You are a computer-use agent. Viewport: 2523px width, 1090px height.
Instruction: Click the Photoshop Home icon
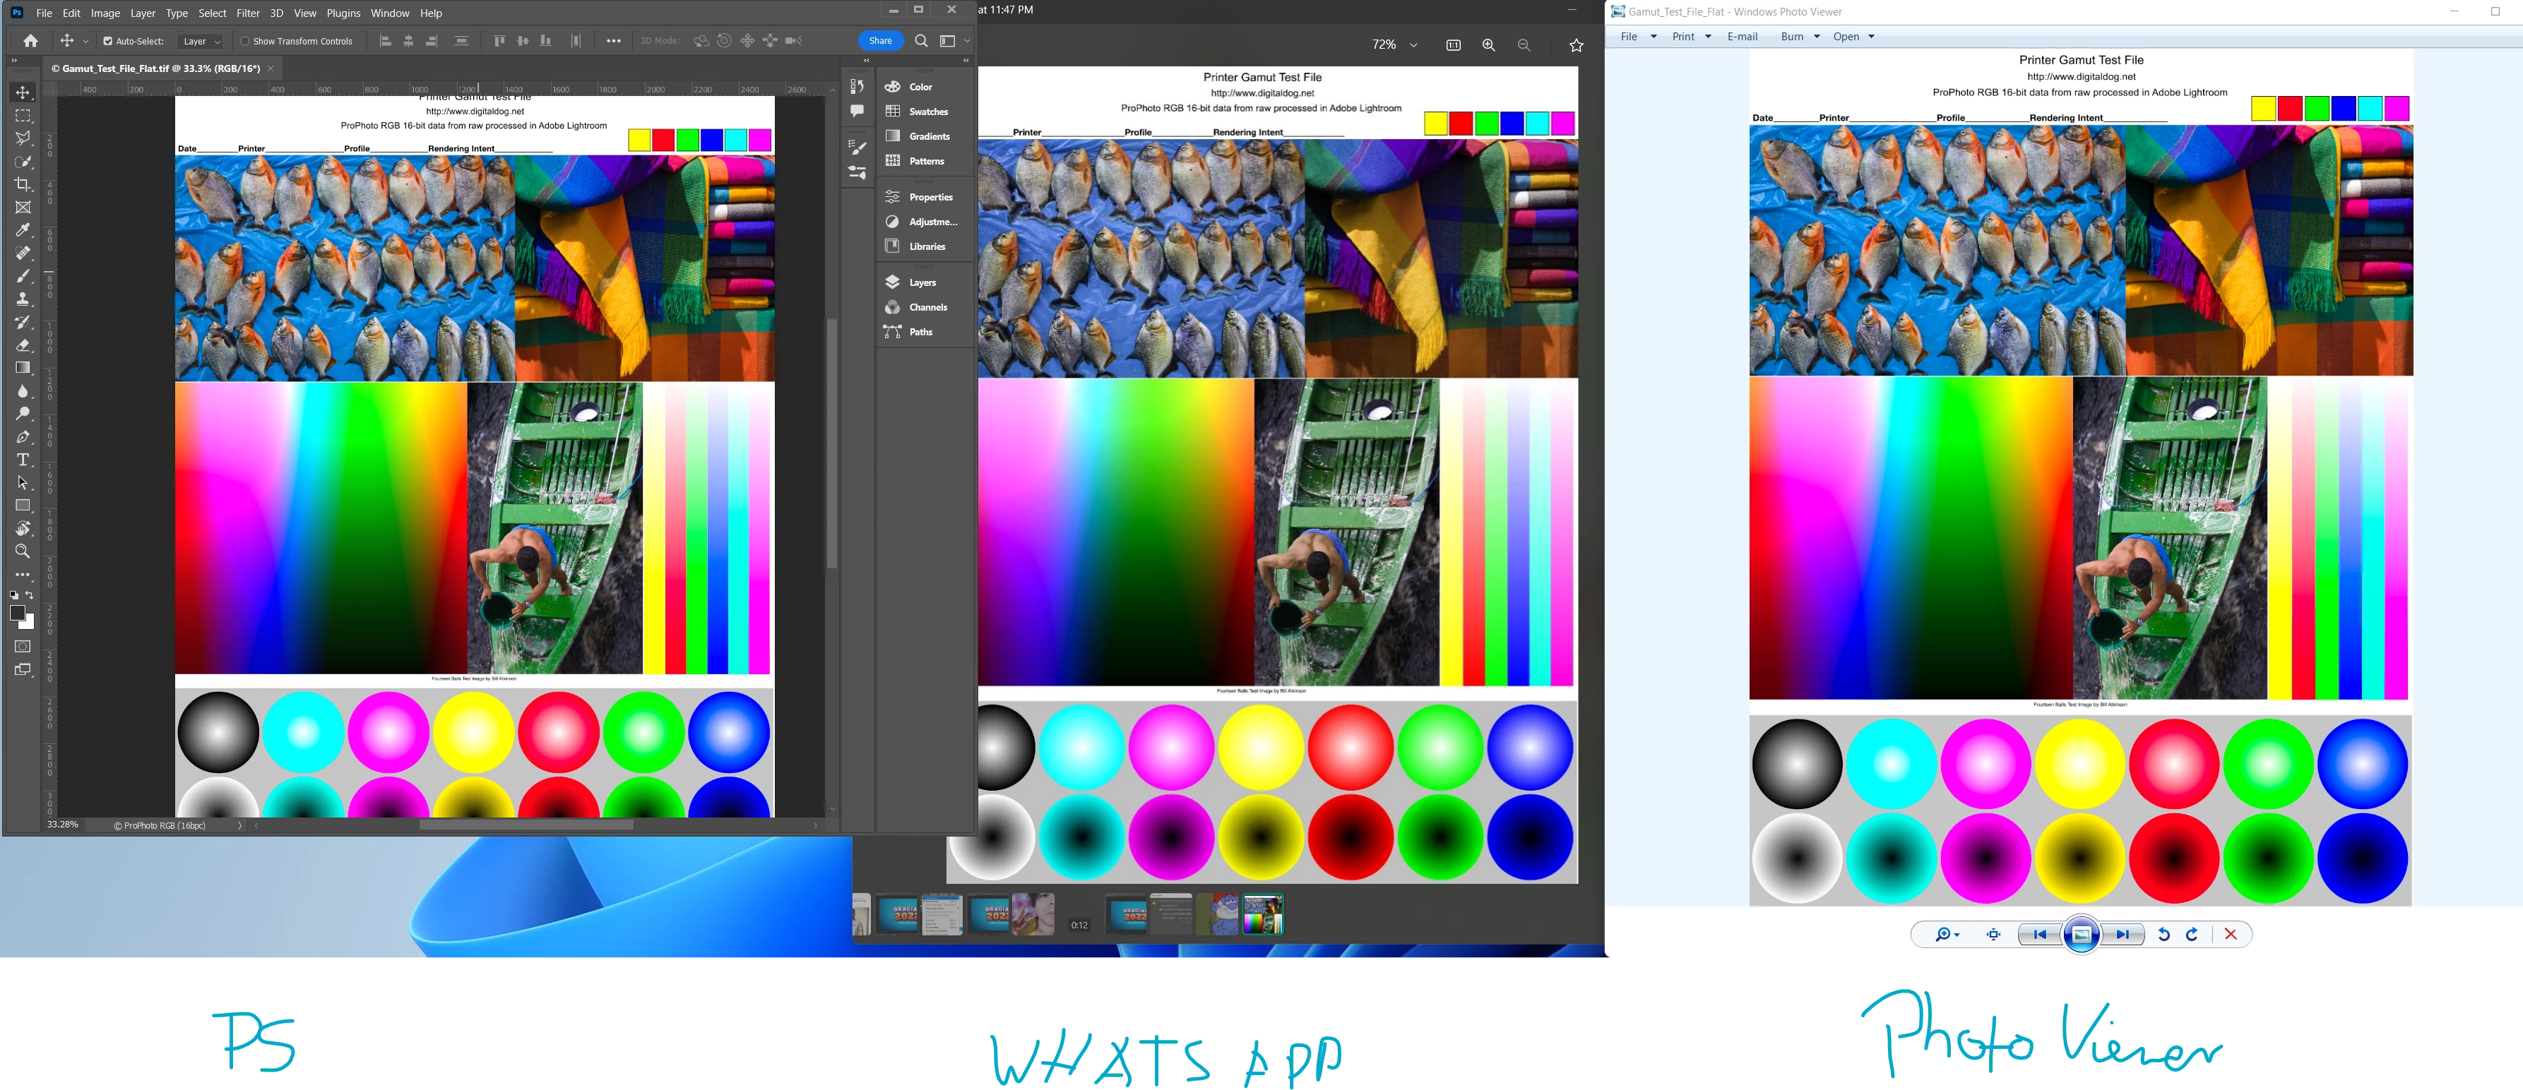point(30,41)
